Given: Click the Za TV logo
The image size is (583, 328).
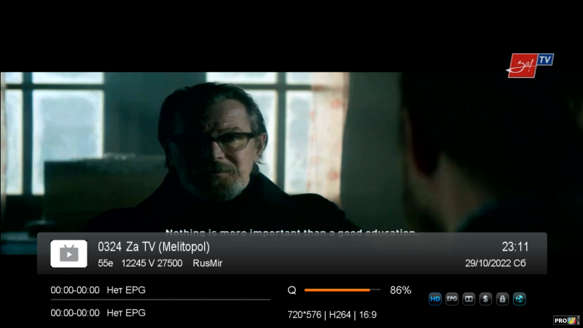Looking at the screenshot, I should [x=530, y=66].
